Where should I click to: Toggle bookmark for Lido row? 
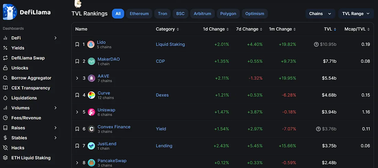tap(77, 45)
